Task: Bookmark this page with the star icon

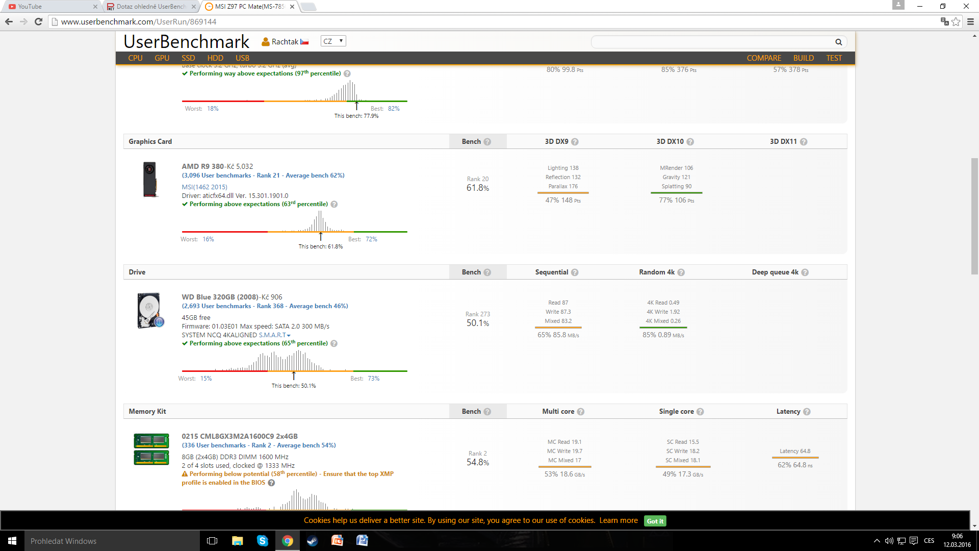Action: point(956,21)
